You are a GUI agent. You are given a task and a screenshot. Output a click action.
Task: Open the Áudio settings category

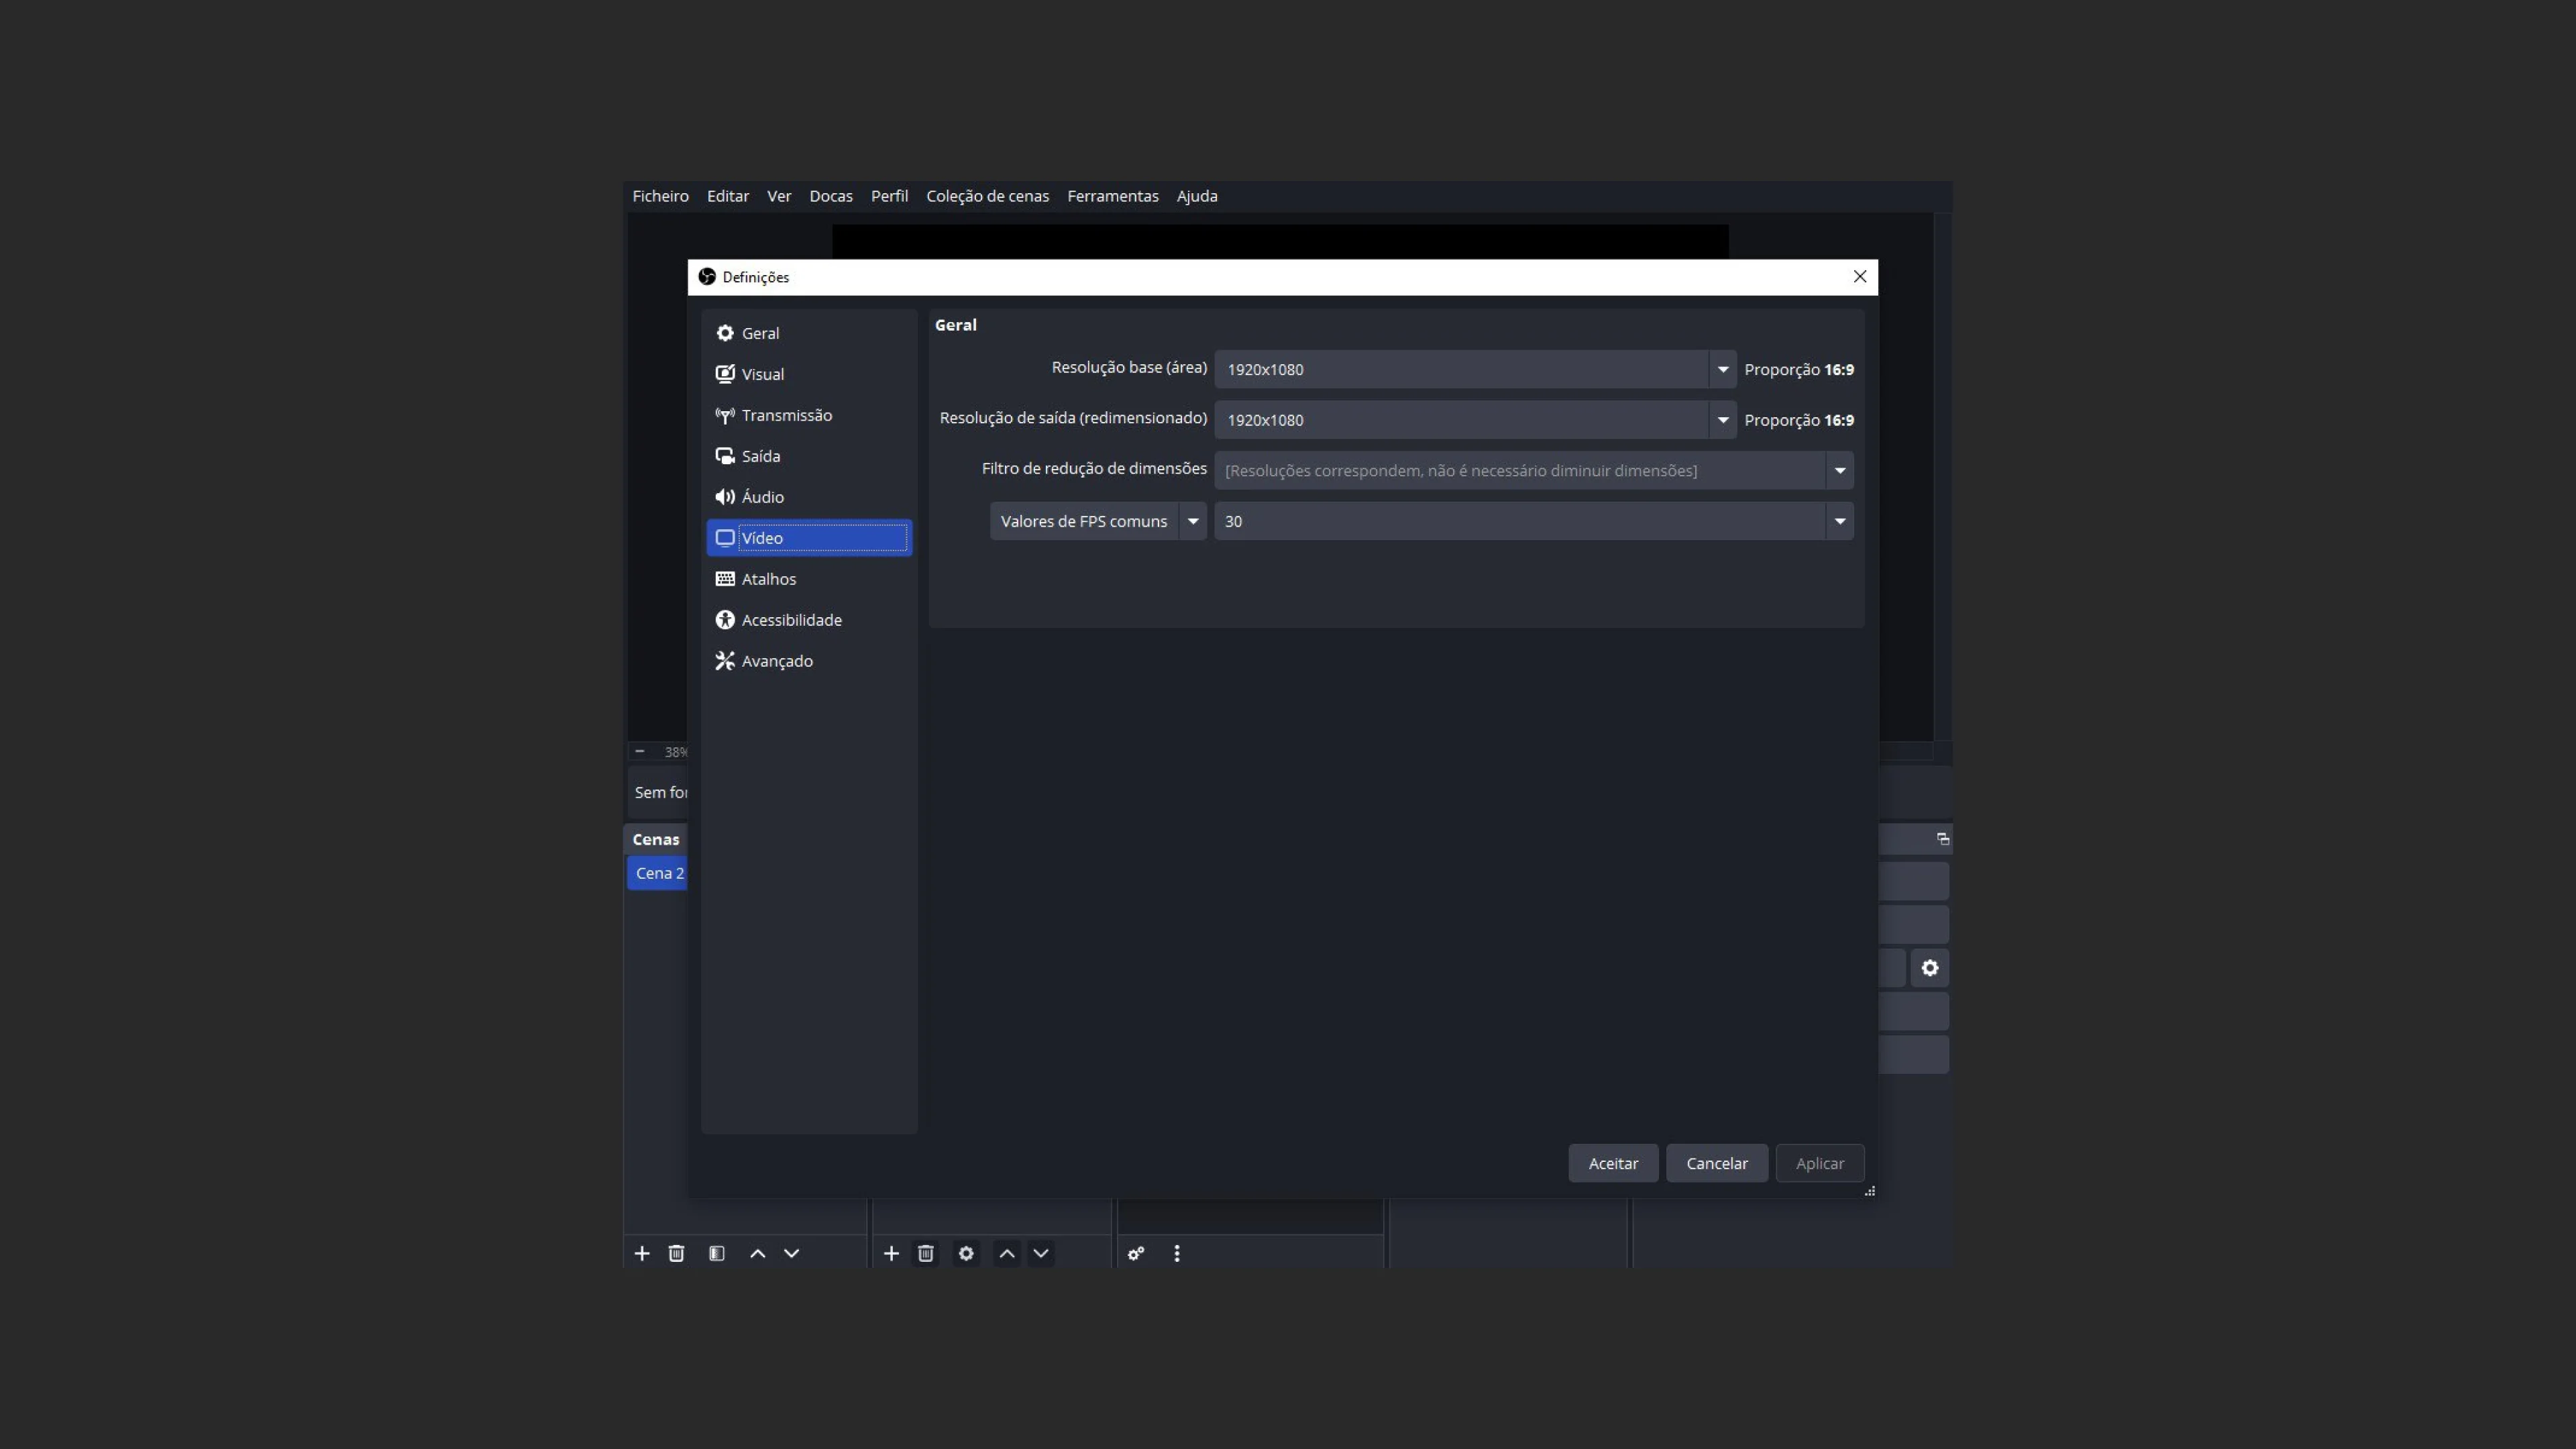[809, 497]
